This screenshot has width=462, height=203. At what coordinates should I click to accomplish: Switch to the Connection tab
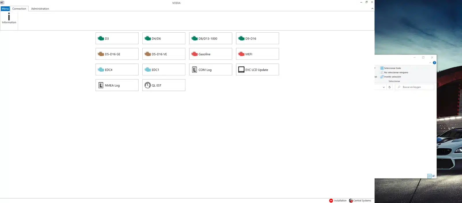pyautogui.click(x=19, y=9)
